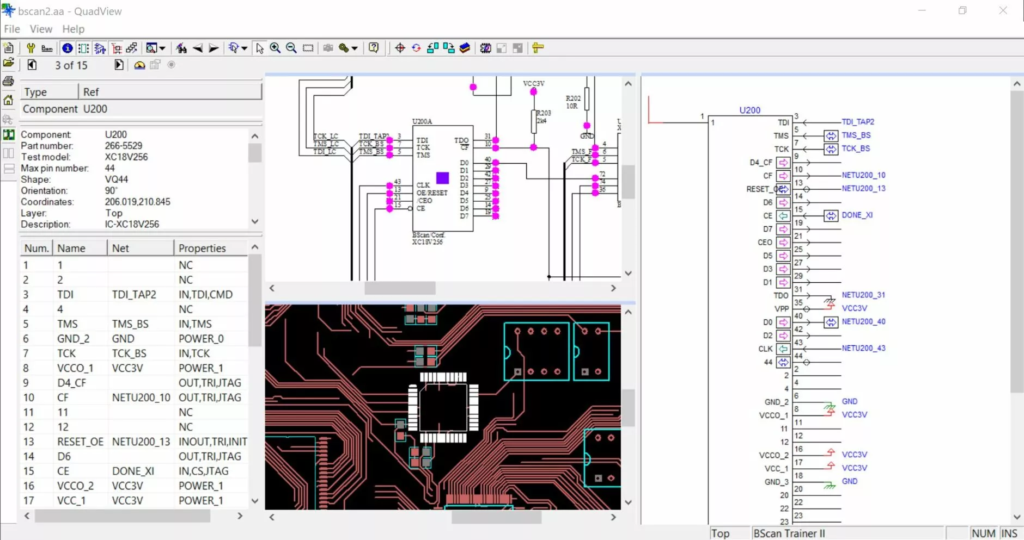The height and width of the screenshot is (540, 1024).
Task: Open the Bom (bill of materials) tool
Action: pos(47,48)
